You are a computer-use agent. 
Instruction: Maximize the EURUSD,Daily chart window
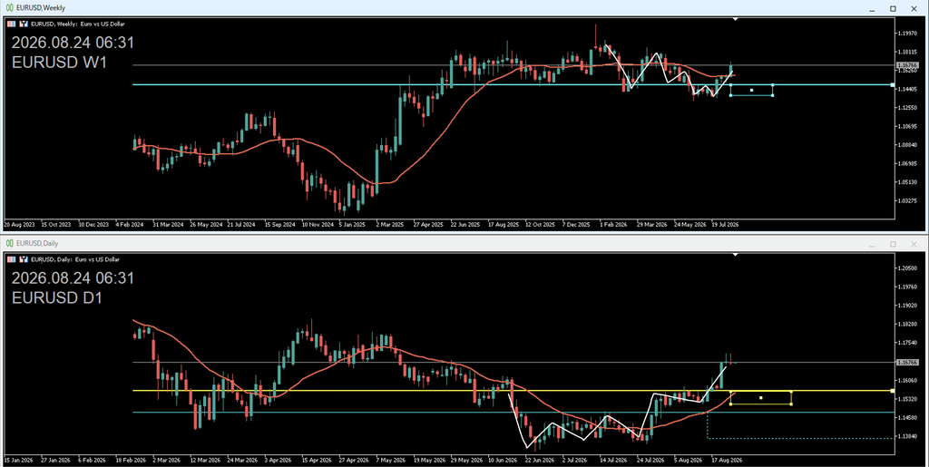click(893, 244)
